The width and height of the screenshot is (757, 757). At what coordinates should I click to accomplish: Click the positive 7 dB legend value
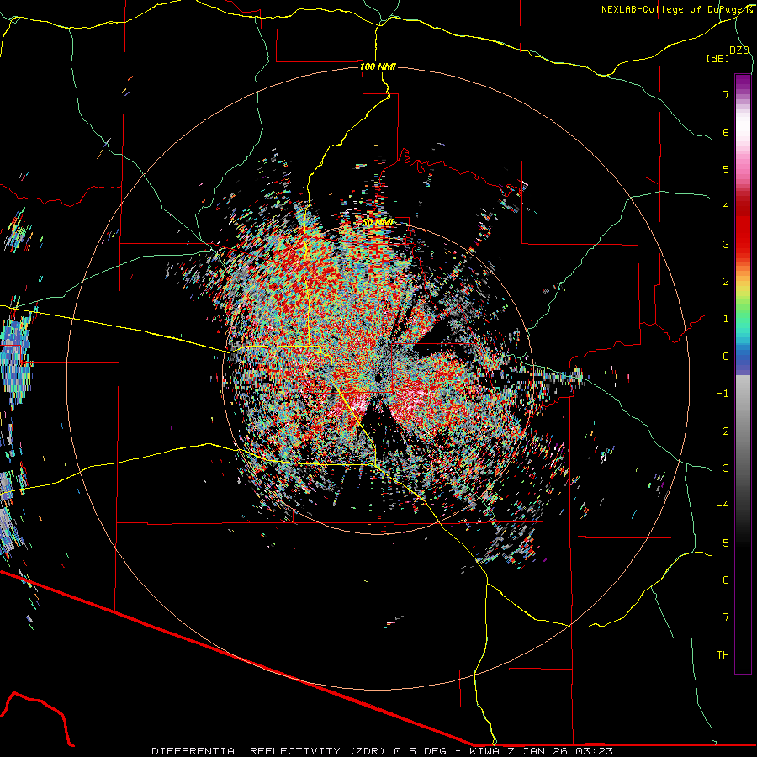pyautogui.click(x=726, y=94)
